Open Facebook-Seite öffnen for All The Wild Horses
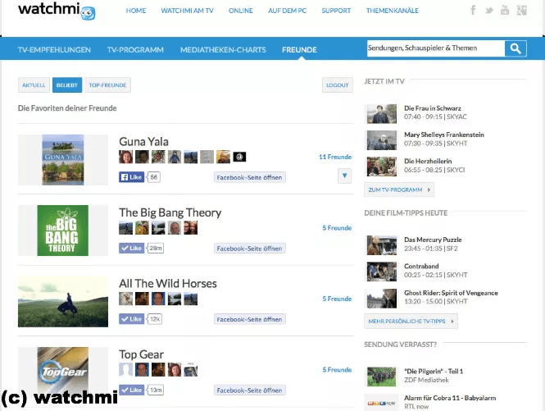This screenshot has width=545, height=411. click(x=250, y=319)
